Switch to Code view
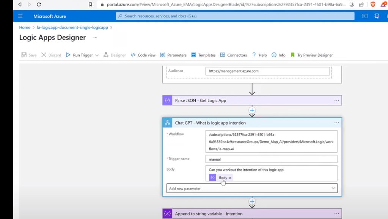This screenshot has height=219, width=388. click(143, 55)
